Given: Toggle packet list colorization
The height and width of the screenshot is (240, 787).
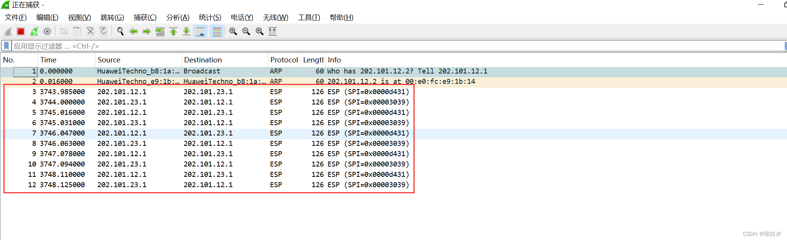Looking at the screenshot, I should (x=217, y=31).
